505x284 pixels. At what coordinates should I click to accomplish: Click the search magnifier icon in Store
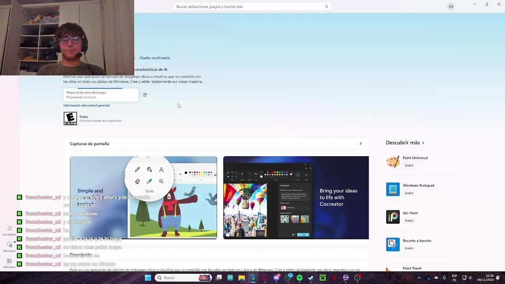tap(326, 7)
